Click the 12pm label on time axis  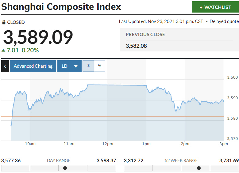click(x=107, y=144)
